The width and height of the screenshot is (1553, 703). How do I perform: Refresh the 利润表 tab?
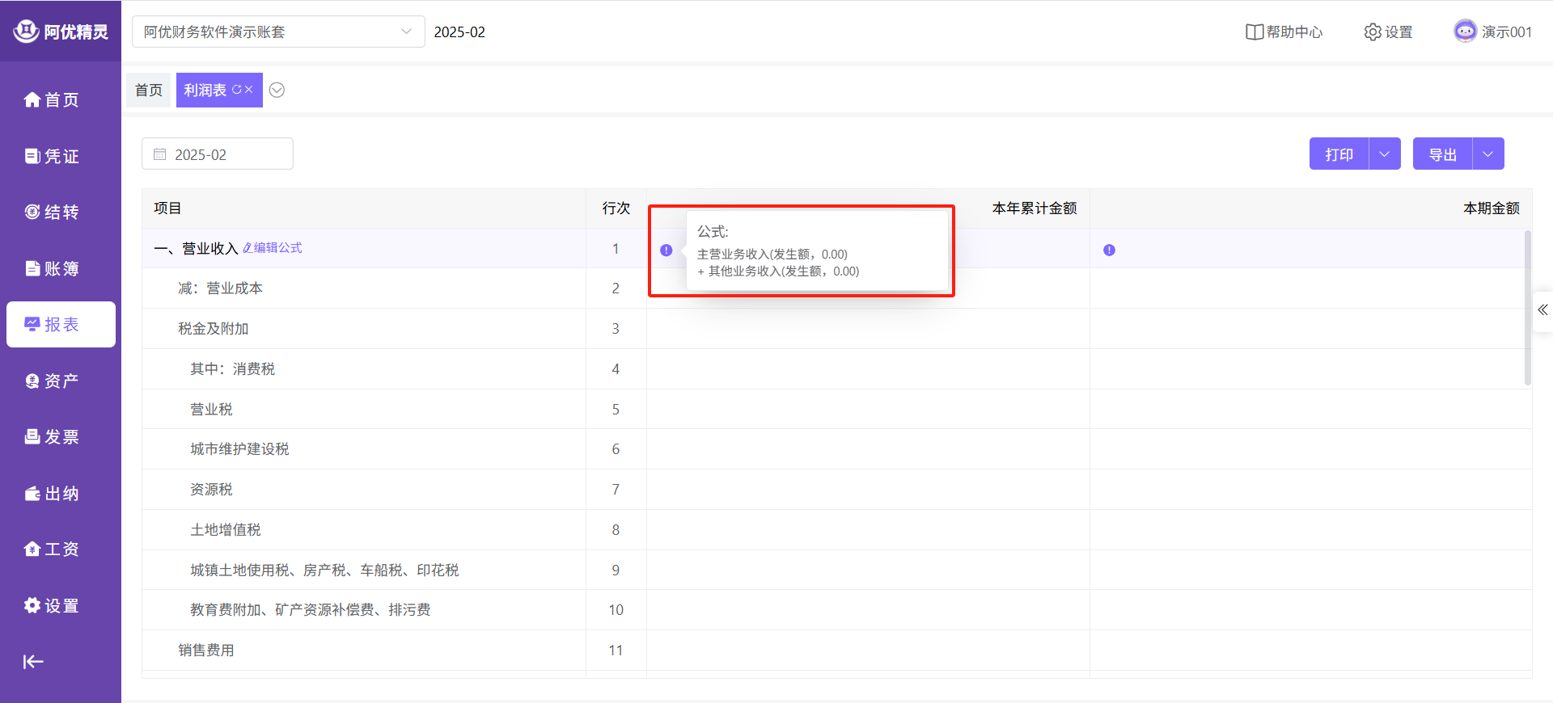click(237, 90)
